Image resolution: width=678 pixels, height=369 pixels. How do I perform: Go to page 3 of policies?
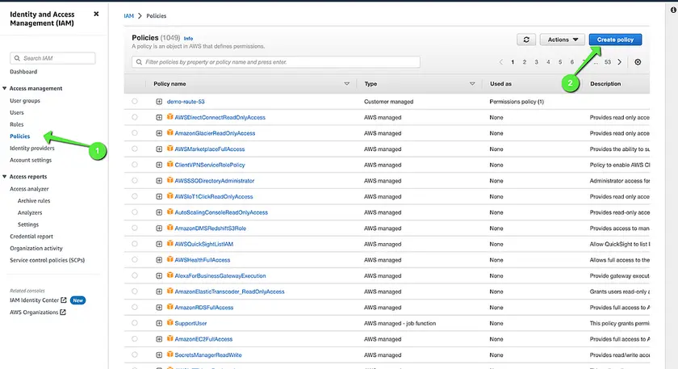click(536, 62)
